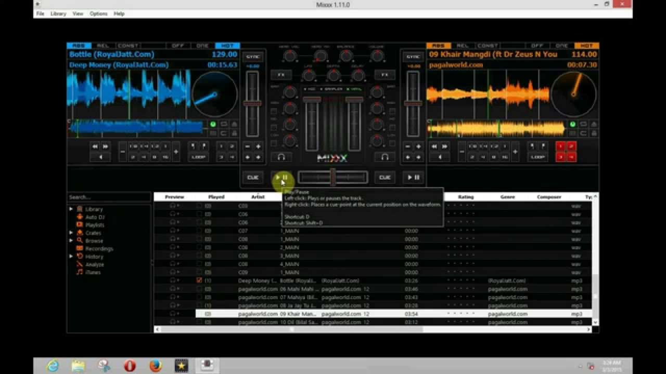Viewport: 666px width, 374px height.
Task: Toggle LOOP button on left deck
Action: [x=198, y=157]
